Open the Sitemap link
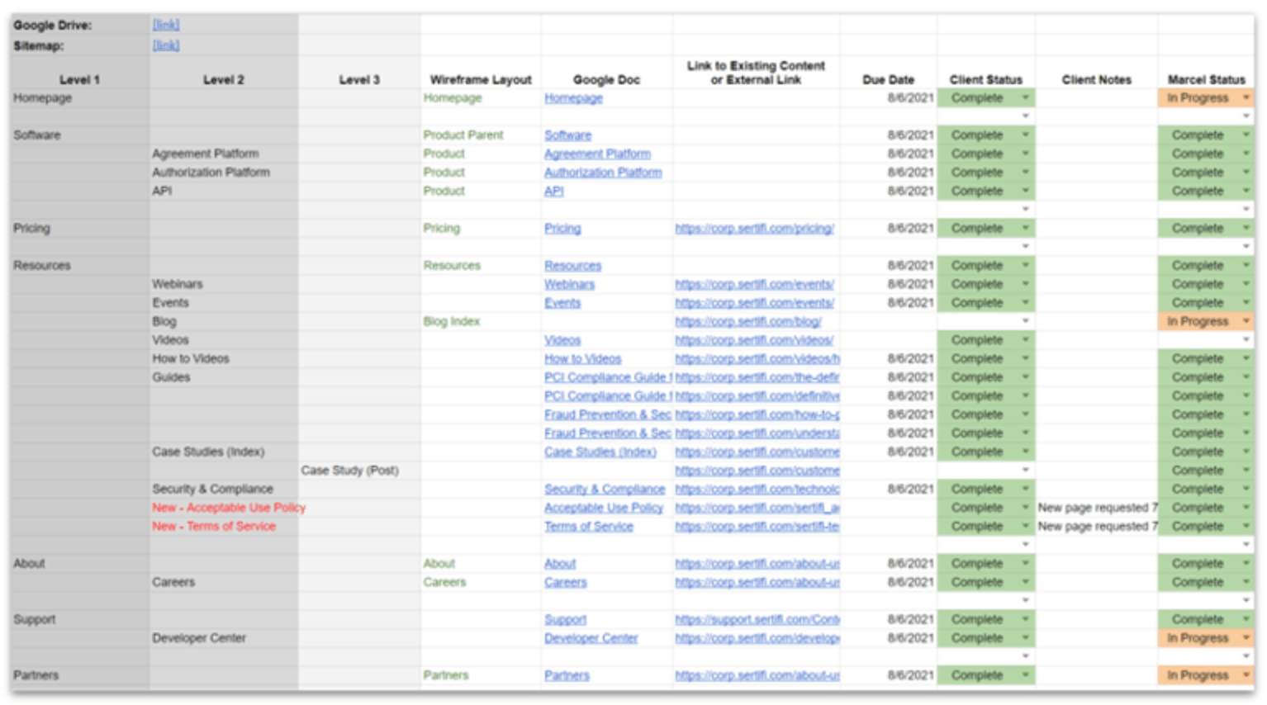1267x705 pixels. (x=165, y=45)
